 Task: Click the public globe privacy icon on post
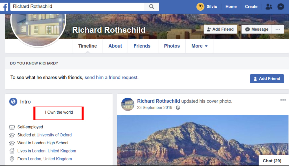tap(178, 108)
